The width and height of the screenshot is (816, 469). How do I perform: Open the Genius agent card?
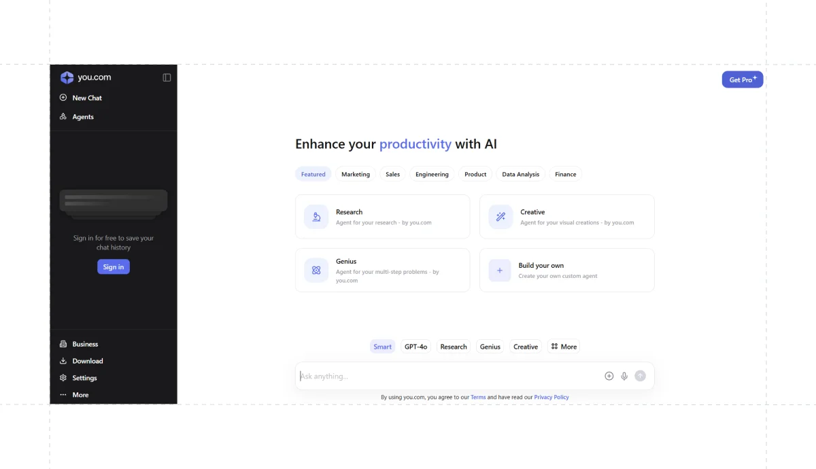(x=382, y=270)
